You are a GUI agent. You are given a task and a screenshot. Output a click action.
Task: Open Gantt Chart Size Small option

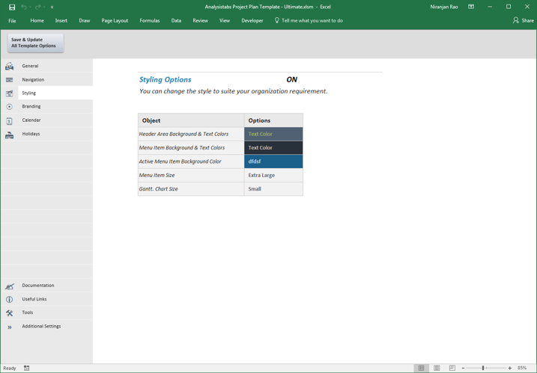click(273, 188)
